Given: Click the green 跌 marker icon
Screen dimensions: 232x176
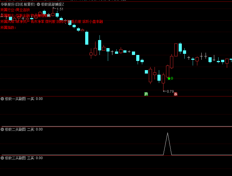Looking at the screenshot, I should pos(146,94).
